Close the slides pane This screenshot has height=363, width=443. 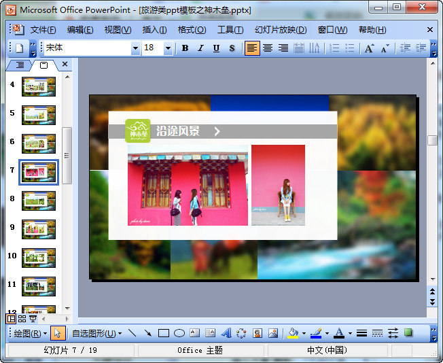65,64
